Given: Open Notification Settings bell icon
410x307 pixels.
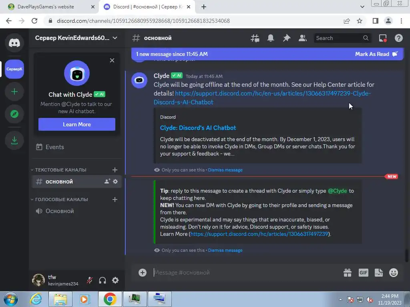Looking at the screenshot, I should tap(271, 38).
